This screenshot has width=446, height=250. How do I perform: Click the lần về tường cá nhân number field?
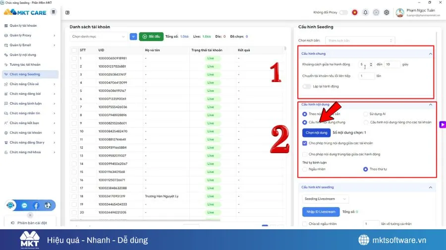pos(371,224)
